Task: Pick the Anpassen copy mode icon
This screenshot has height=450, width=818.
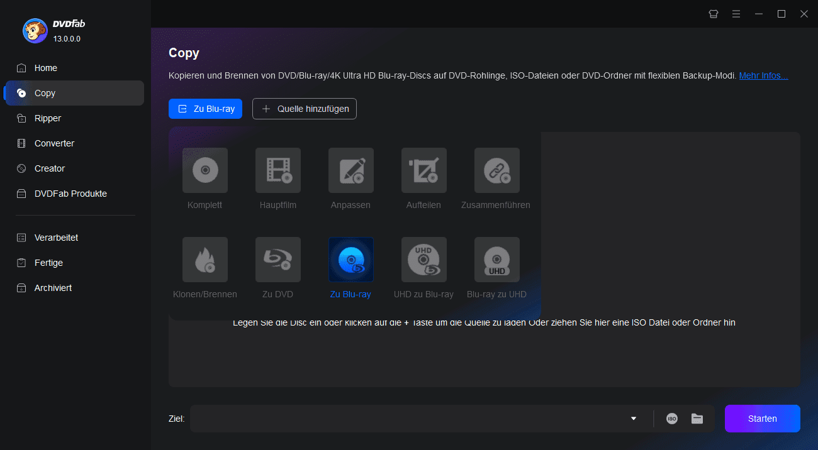Action: coord(350,170)
